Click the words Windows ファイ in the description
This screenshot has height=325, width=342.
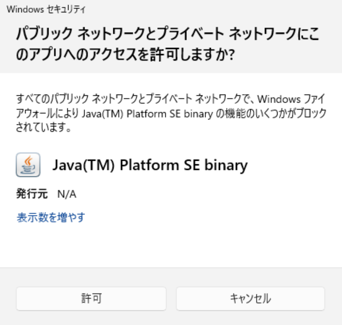pos(291,98)
